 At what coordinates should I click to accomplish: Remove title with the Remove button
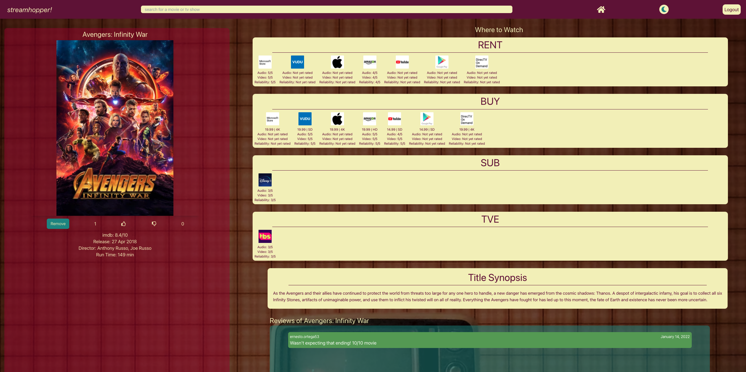(x=58, y=224)
